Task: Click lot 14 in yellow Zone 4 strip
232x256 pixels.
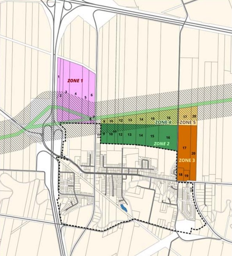Action: point(141,119)
